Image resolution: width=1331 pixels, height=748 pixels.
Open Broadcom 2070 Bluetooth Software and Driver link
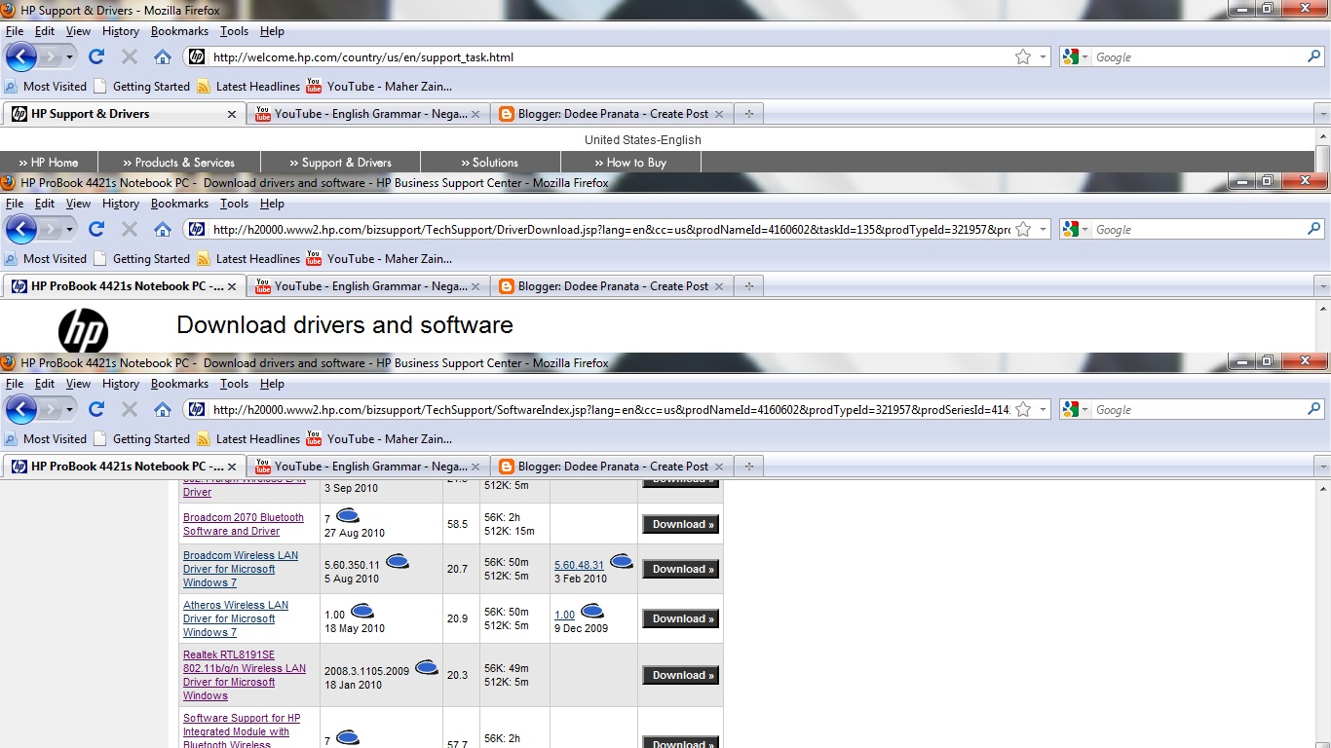coord(244,524)
